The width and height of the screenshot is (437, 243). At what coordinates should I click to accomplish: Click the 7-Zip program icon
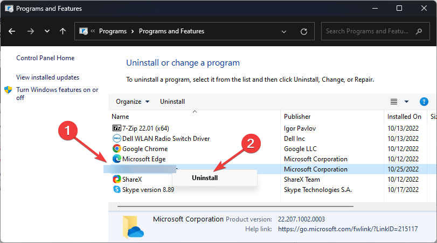117,128
